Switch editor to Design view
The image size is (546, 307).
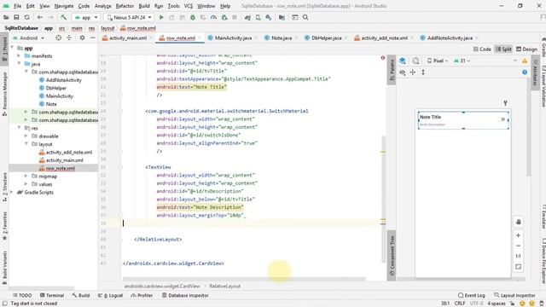click(x=526, y=49)
